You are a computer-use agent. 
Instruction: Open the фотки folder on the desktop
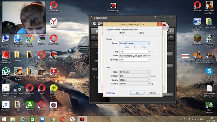(29, 56)
